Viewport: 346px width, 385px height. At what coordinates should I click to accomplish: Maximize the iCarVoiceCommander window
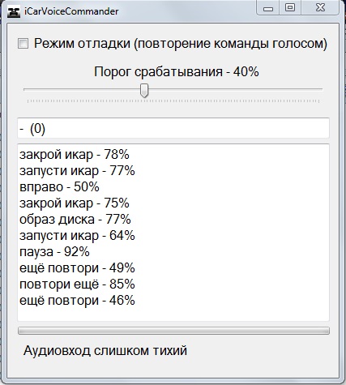click(x=290, y=7)
